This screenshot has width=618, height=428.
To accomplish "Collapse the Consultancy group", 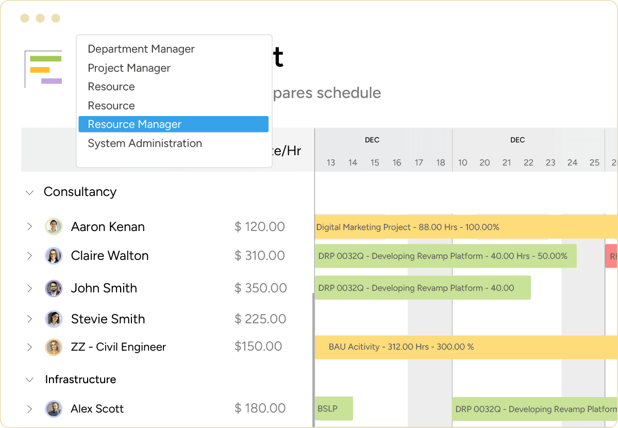I will [x=29, y=192].
